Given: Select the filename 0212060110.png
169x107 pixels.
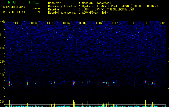Looking at the screenshot, I should click(14, 7).
